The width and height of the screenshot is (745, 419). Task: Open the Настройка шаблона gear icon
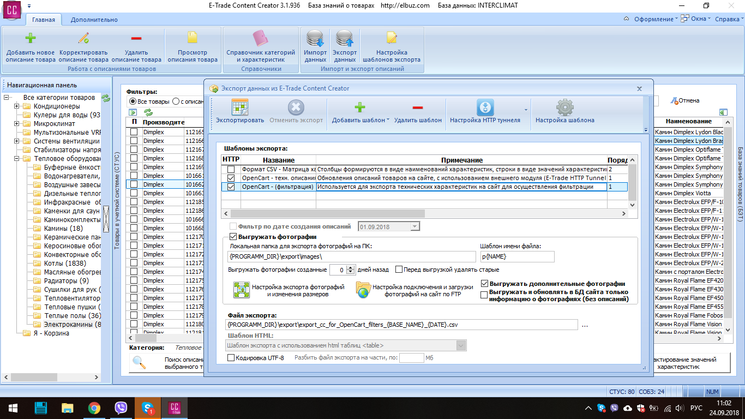(564, 107)
